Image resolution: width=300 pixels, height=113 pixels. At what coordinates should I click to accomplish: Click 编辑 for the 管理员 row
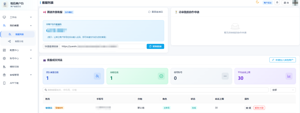(x=248, y=108)
